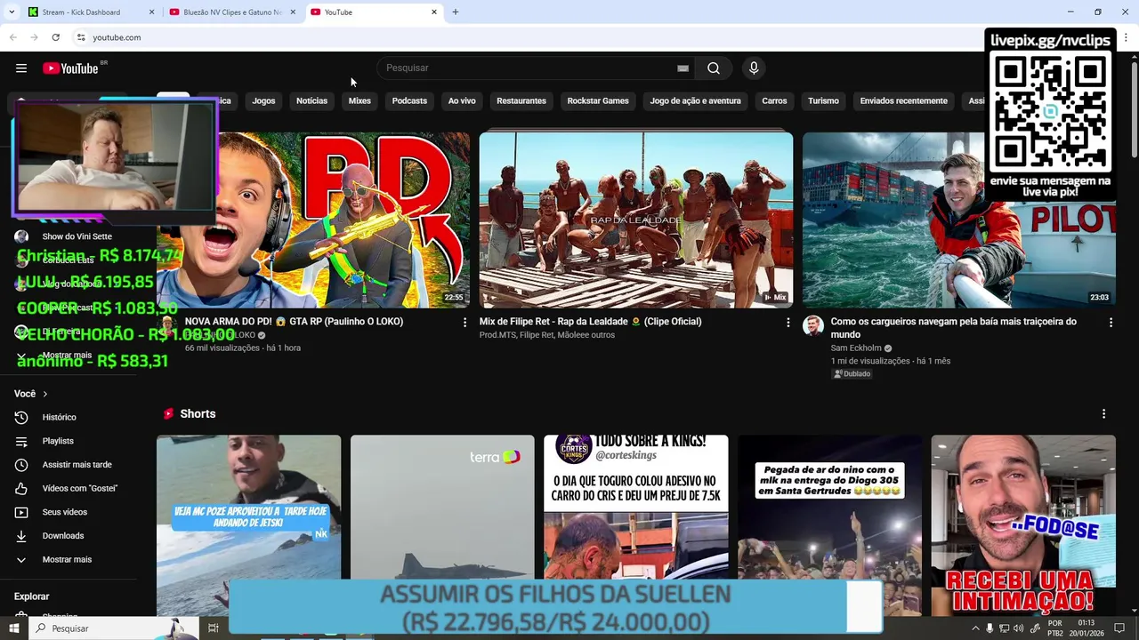Switch to Stream - Kick Dashboard tab
1139x640 pixels.
91,12
